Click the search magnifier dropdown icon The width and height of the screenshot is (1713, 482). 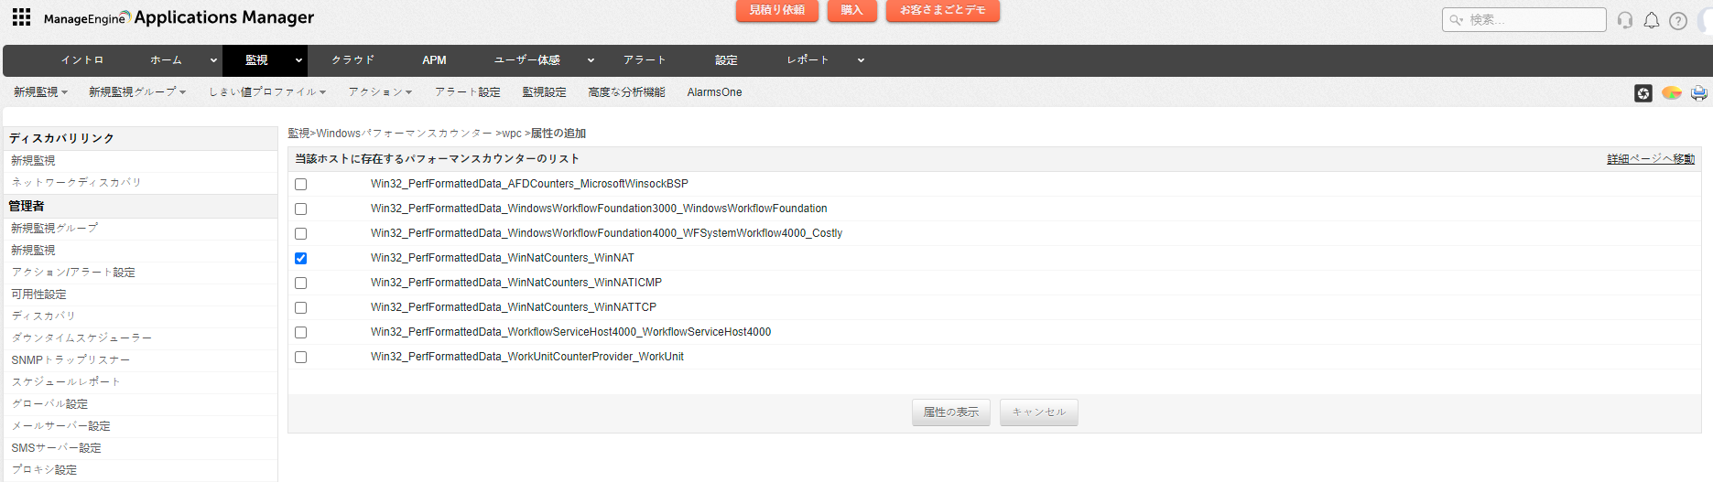click(1456, 20)
